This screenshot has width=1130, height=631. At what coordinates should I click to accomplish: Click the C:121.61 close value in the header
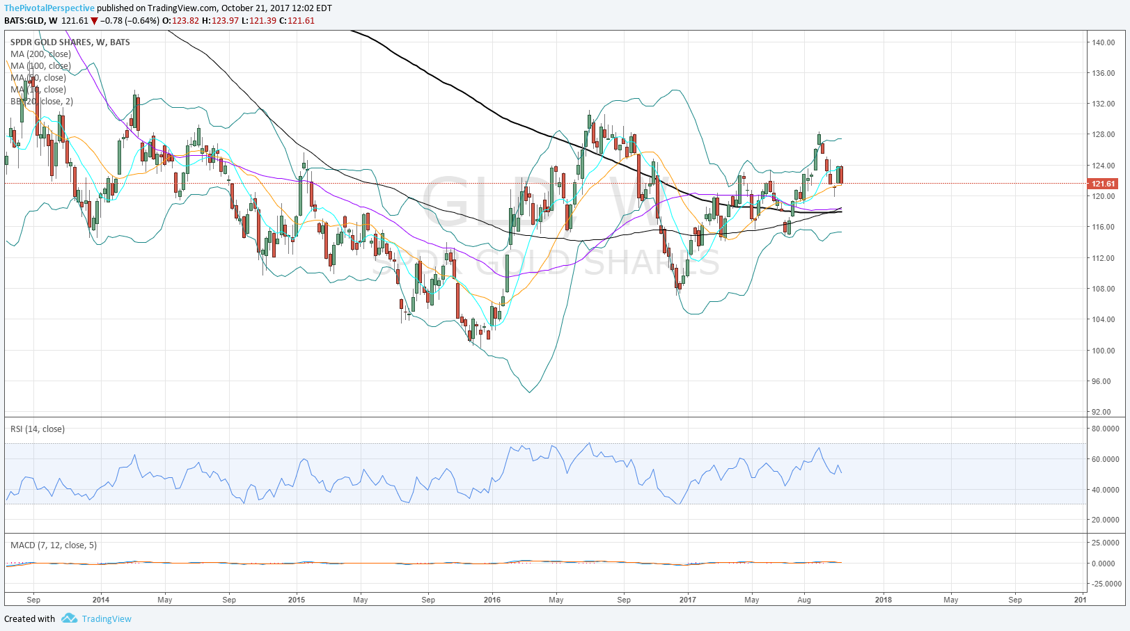(x=297, y=21)
